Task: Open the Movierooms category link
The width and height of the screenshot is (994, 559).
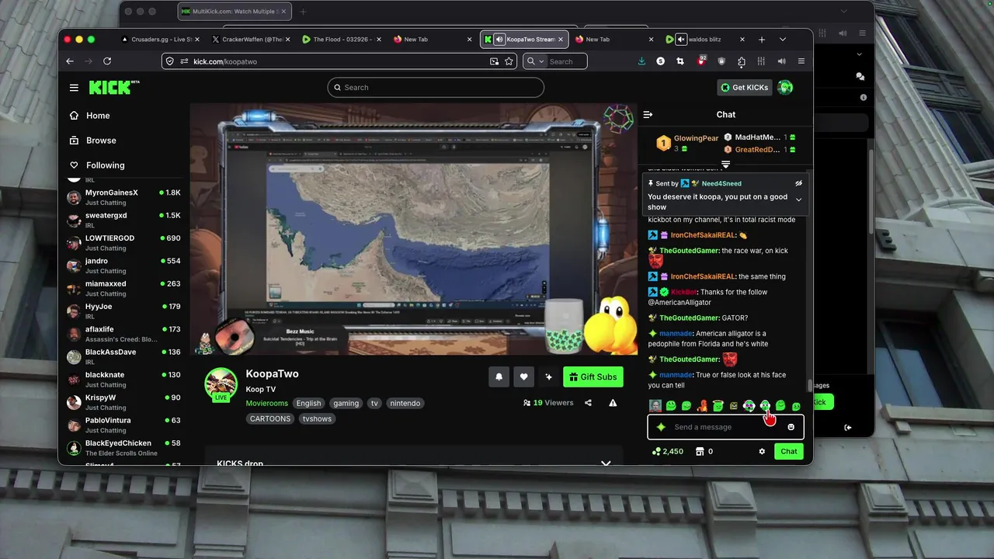Action: [266, 403]
